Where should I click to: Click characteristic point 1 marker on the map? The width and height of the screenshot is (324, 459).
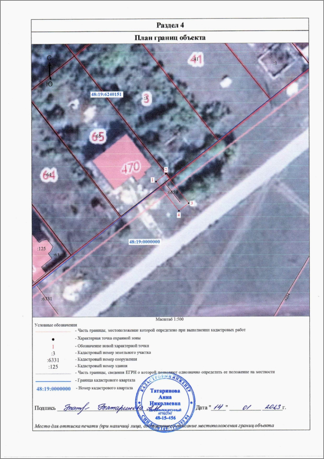[x=155, y=180]
